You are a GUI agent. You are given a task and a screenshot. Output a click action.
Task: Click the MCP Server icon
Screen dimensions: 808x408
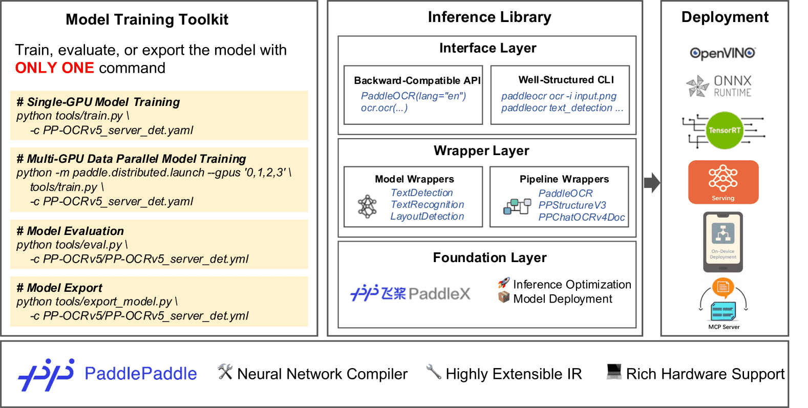pos(723,302)
